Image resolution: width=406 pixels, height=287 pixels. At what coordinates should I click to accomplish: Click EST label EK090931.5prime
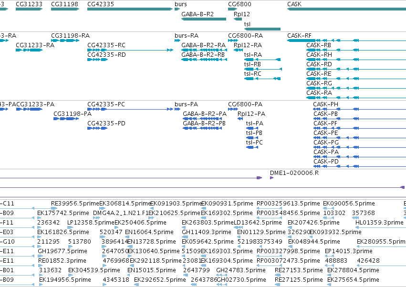(x=227, y=204)
